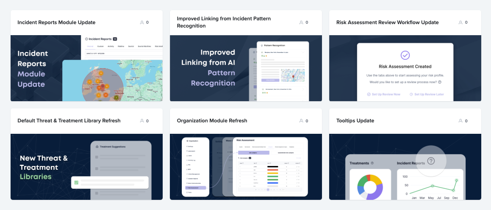
Task: Open the Incident Reports Module Update title
Action: pos(56,22)
